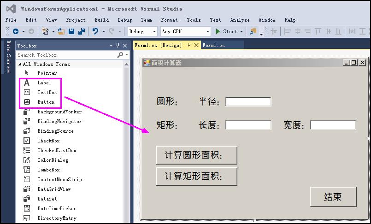Click the 长度 length text box on form
Screen dimensions: 371x224
pos(248,125)
